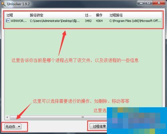This screenshot has width=167, height=134.
Task: Close the Unlocker 1.9.2 window
Action: [159, 3]
